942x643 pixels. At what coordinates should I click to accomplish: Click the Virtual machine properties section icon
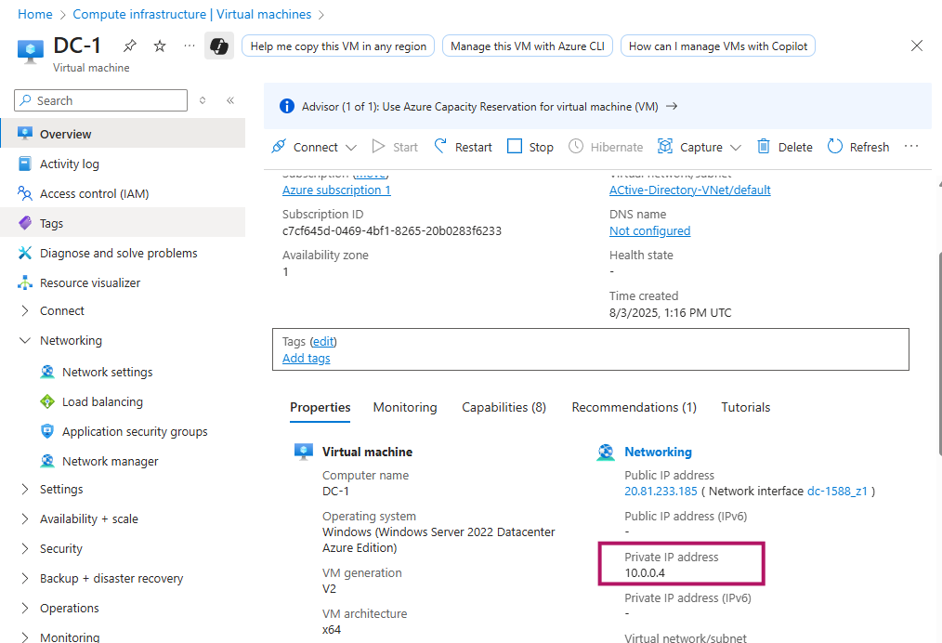click(304, 452)
